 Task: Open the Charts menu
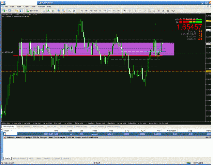pyautogui.click(x=26, y=6)
